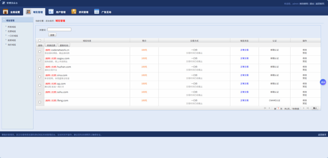The height and width of the screenshot is (158, 328).
Task: Click 修改 for the codenetwork.cn row
Action: [305, 50]
